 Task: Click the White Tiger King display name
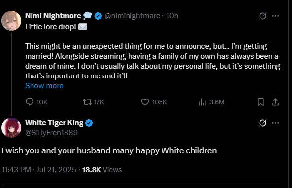pyautogui.click(x=54, y=123)
